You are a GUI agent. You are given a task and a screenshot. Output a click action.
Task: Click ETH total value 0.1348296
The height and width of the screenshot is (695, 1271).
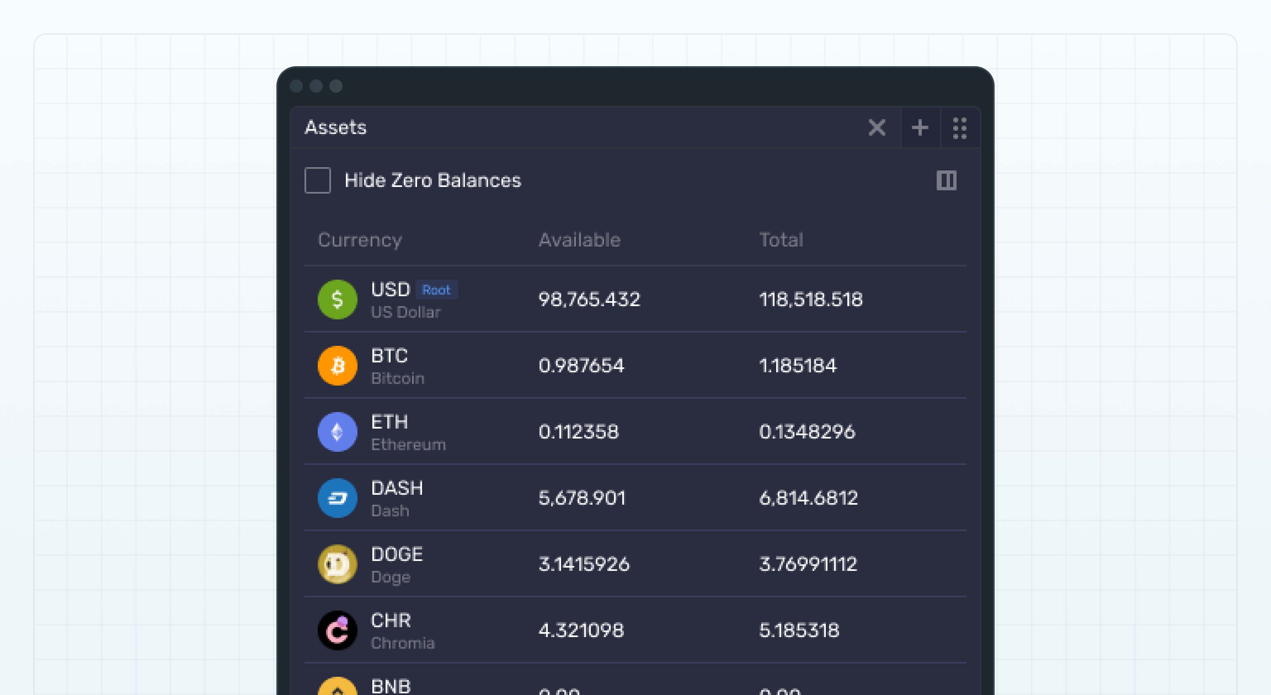[807, 431]
